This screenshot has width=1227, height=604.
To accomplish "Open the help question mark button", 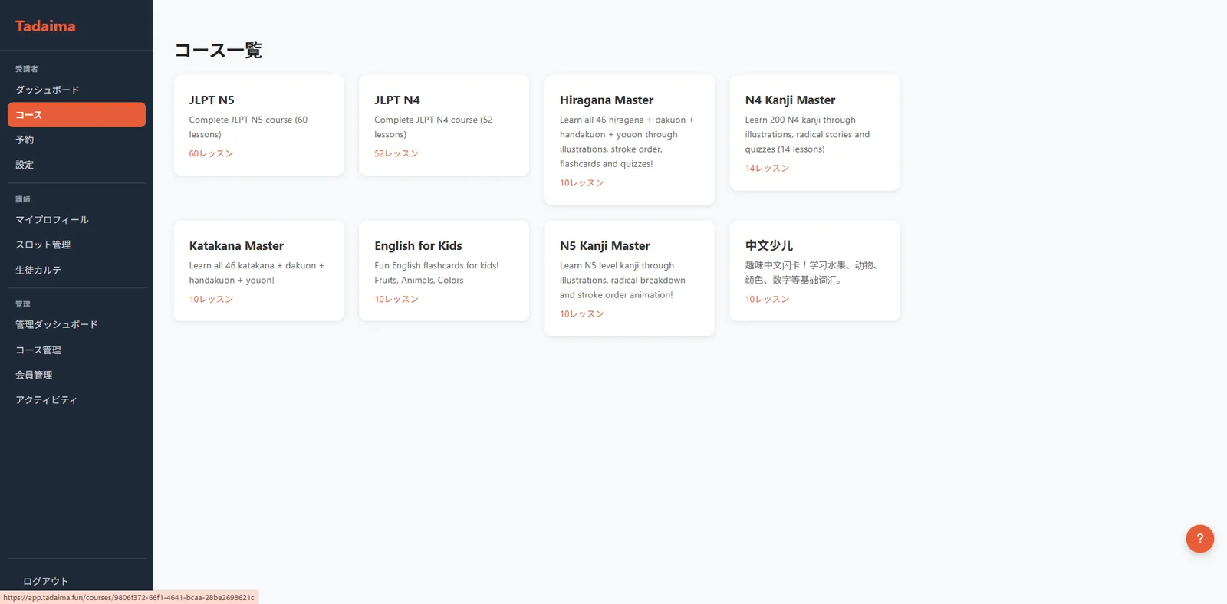I will coord(1200,539).
